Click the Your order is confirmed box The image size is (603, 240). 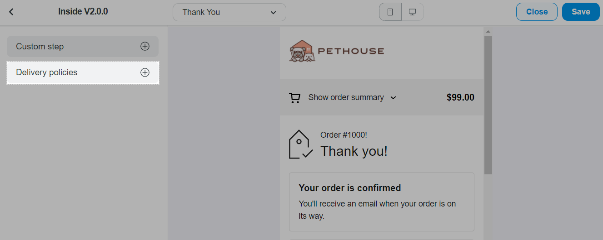pyautogui.click(x=382, y=202)
